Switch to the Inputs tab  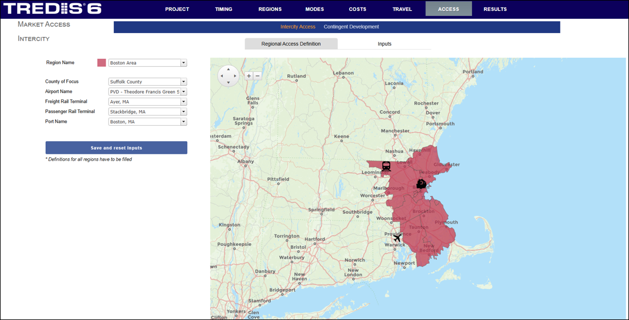point(384,44)
